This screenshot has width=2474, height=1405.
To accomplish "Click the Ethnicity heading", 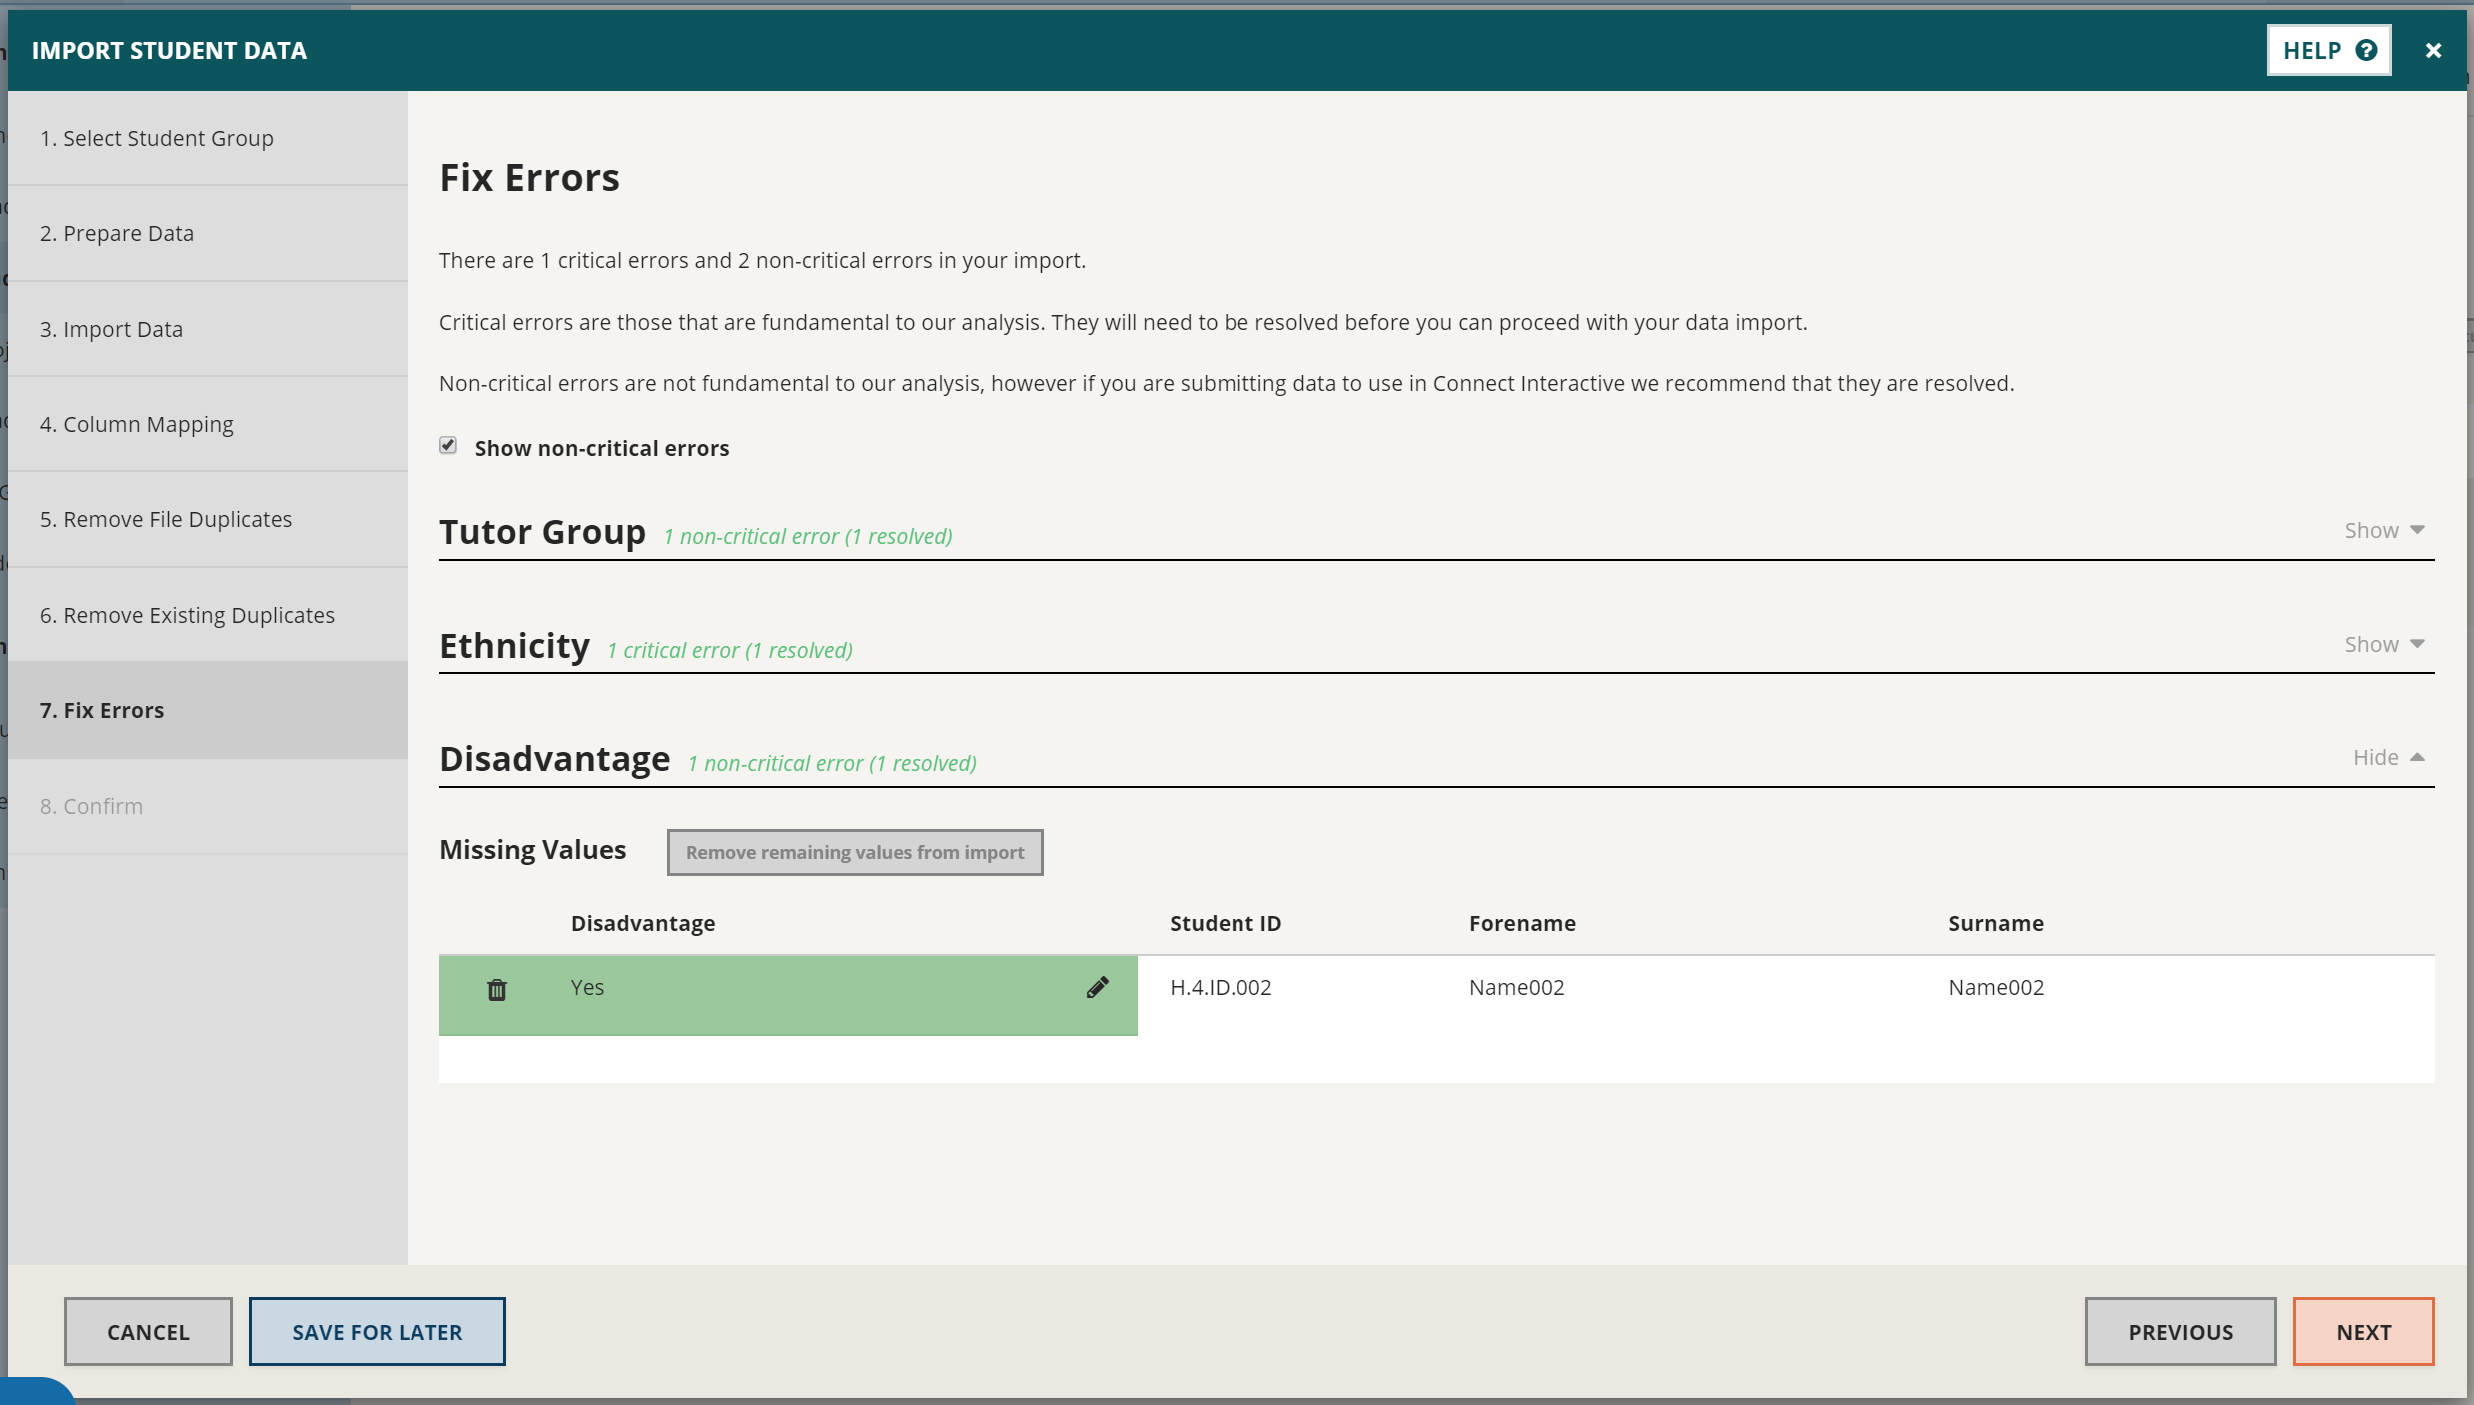I will [x=514, y=646].
